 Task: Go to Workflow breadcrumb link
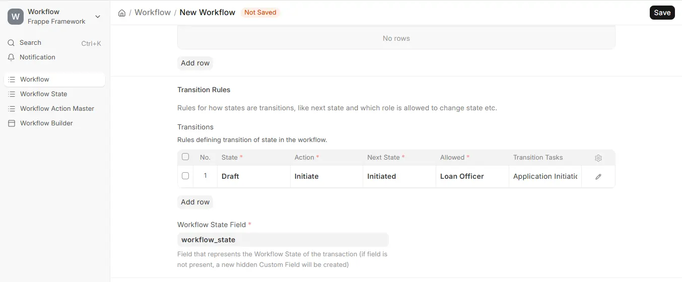[x=153, y=13]
